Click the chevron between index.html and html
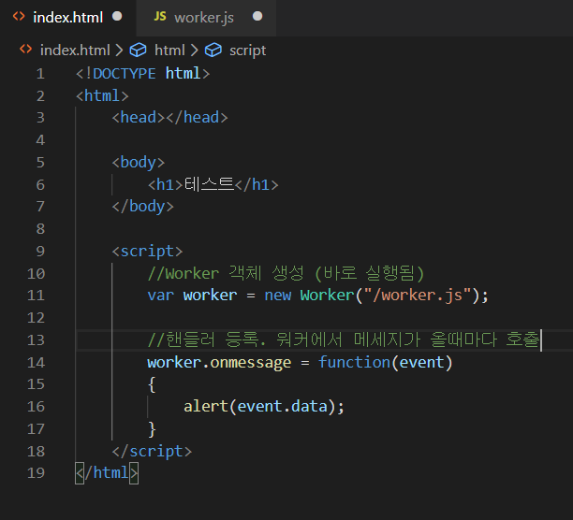 119,51
